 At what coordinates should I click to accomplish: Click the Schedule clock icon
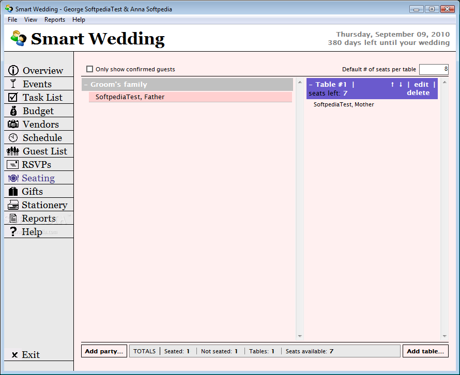[13, 137]
